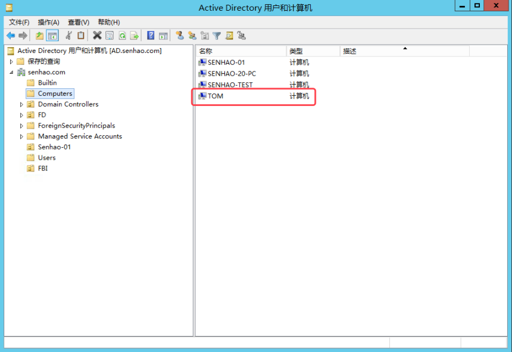Image resolution: width=512 pixels, height=352 pixels.
Task: Select the Active Directory root tree node
Action: (89, 51)
